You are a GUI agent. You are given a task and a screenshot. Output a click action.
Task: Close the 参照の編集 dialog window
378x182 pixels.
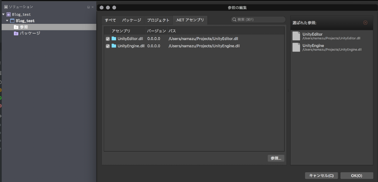pos(101,8)
